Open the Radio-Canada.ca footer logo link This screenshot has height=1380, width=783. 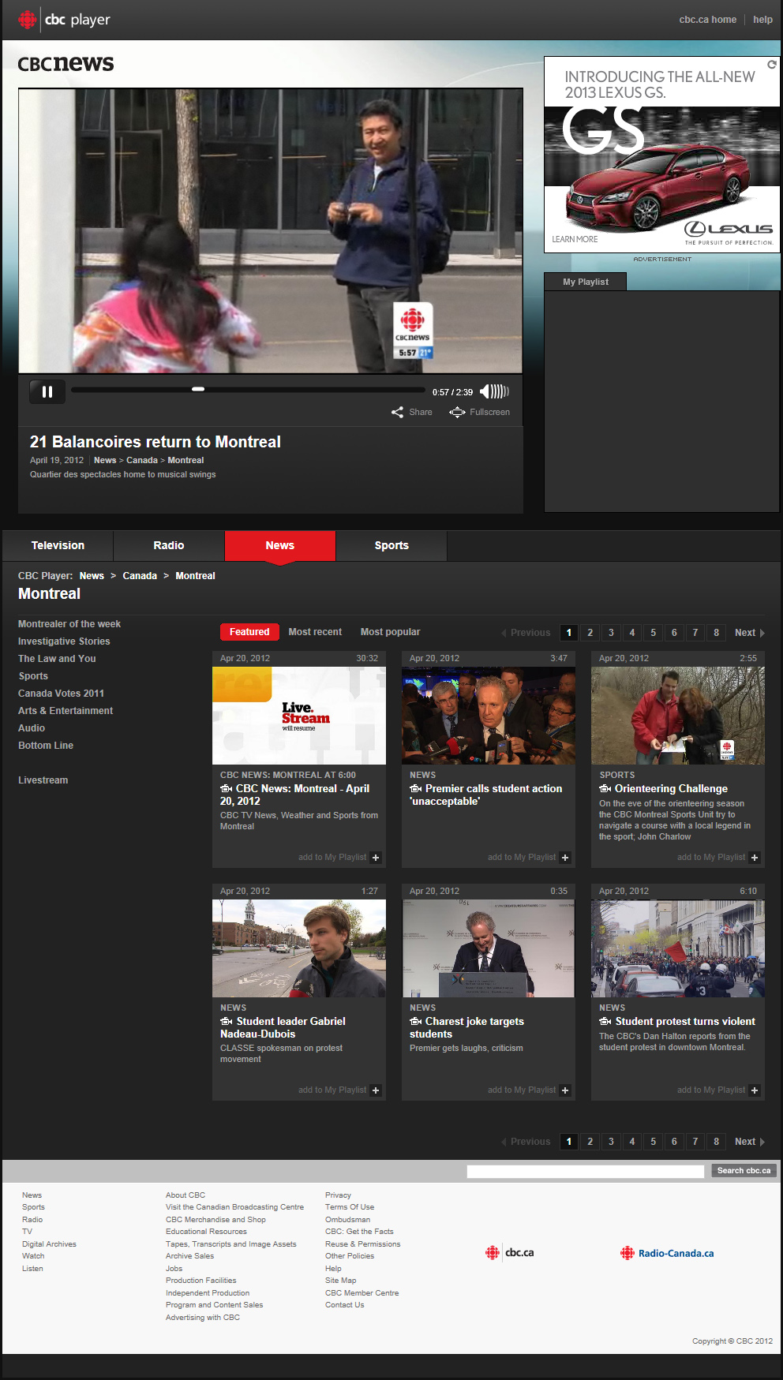(667, 1253)
